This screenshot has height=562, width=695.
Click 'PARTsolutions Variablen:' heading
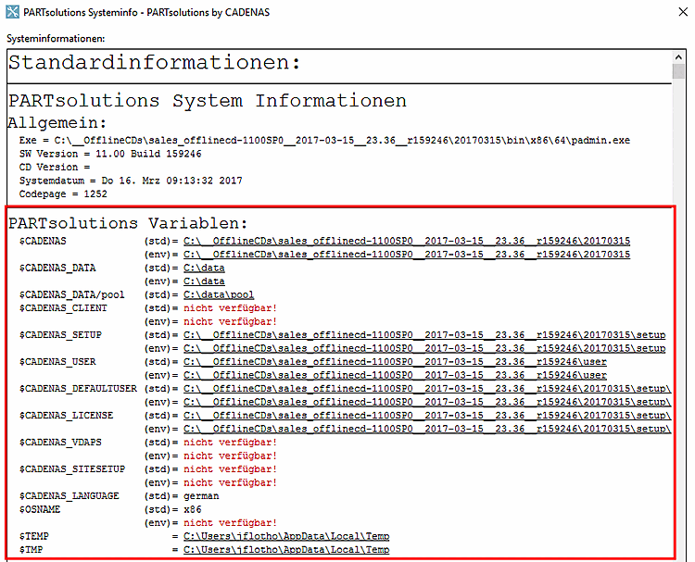pyautogui.click(x=128, y=223)
